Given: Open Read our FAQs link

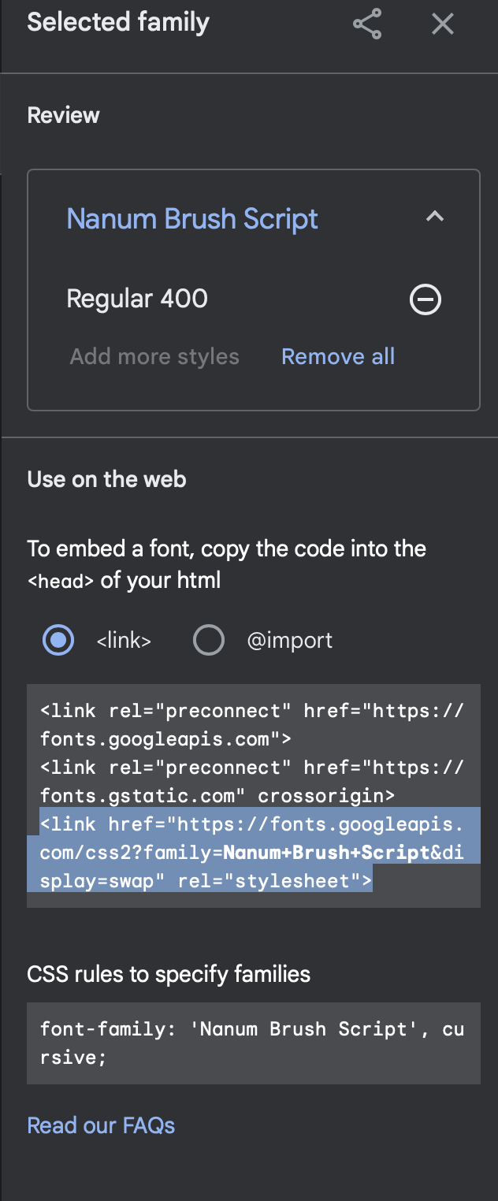Looking at the screenshot, I should tap(101, 1125).
